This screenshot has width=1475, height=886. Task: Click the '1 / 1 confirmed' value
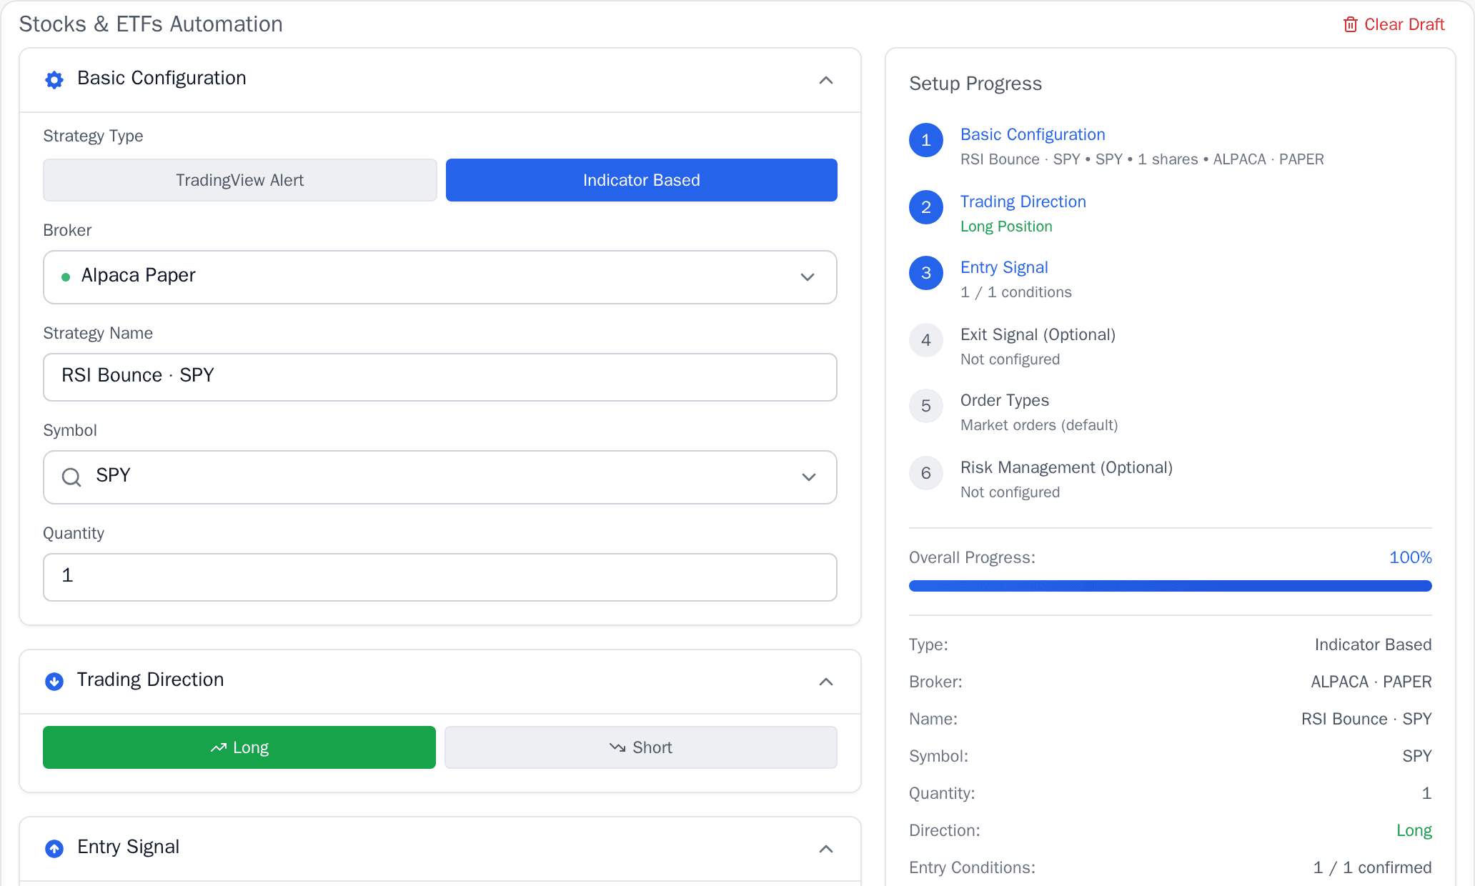pyautogui.click(x=1372, y=867)
